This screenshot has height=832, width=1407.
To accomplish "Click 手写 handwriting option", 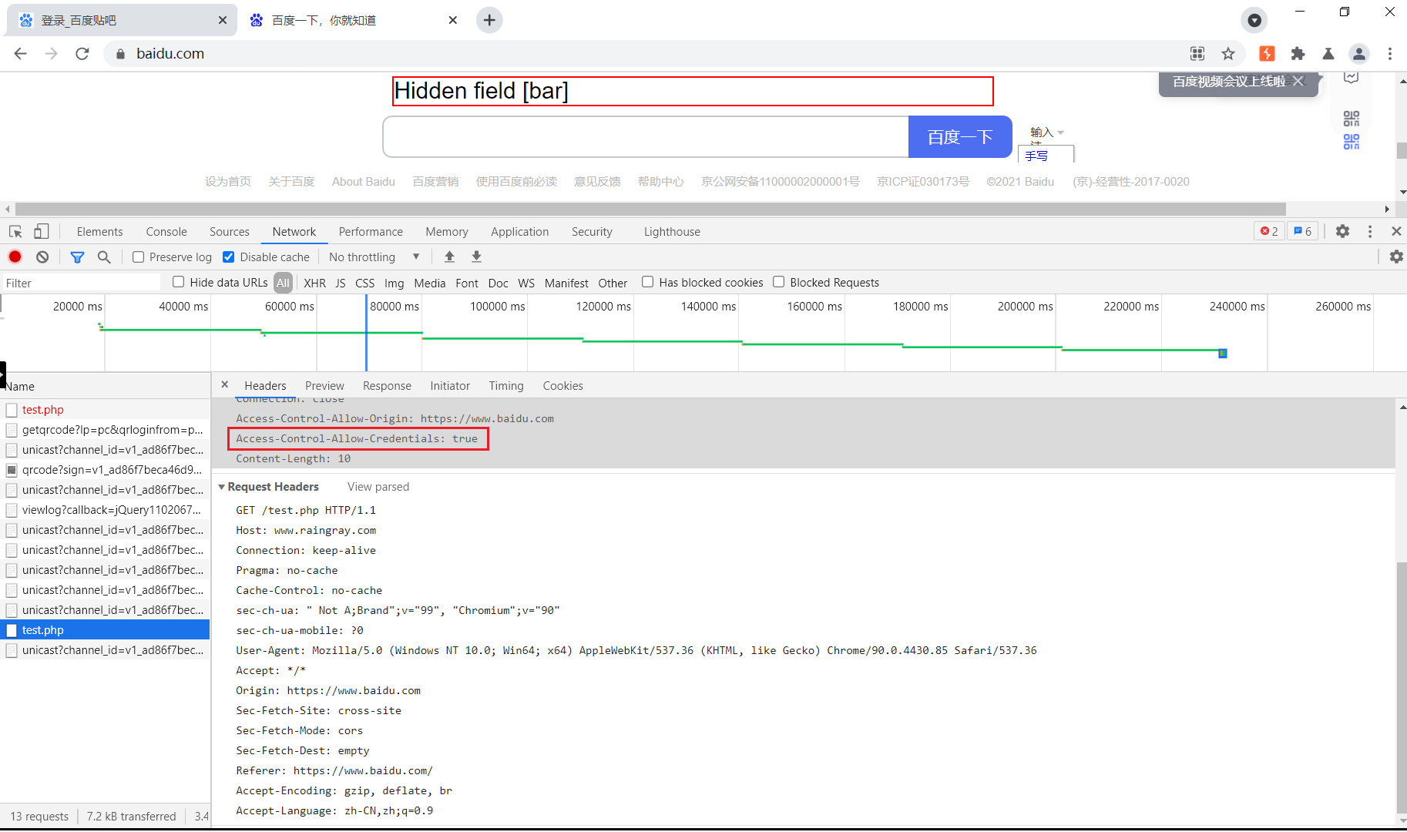I will click(1037, 155).
